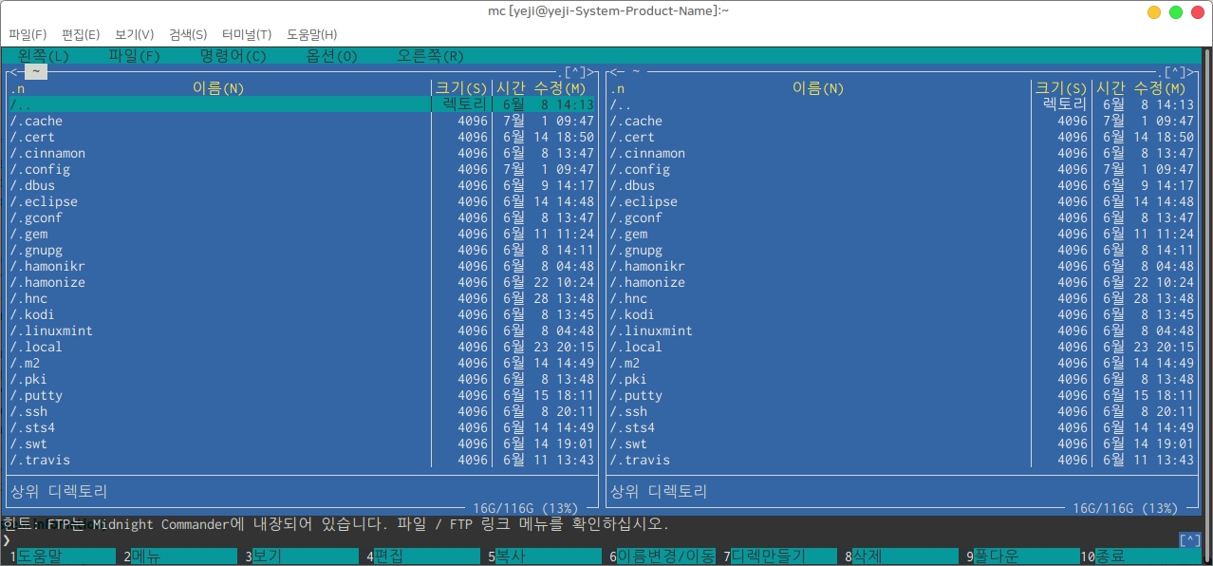The width and height of the screenshot is (1213, 566).
Task: Open the 왼쪽(L) panel menu in mc
Action: point(44,56)
